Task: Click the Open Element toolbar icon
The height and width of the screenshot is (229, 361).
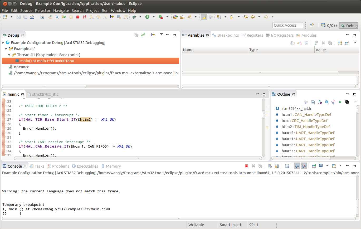Action: 175,17
